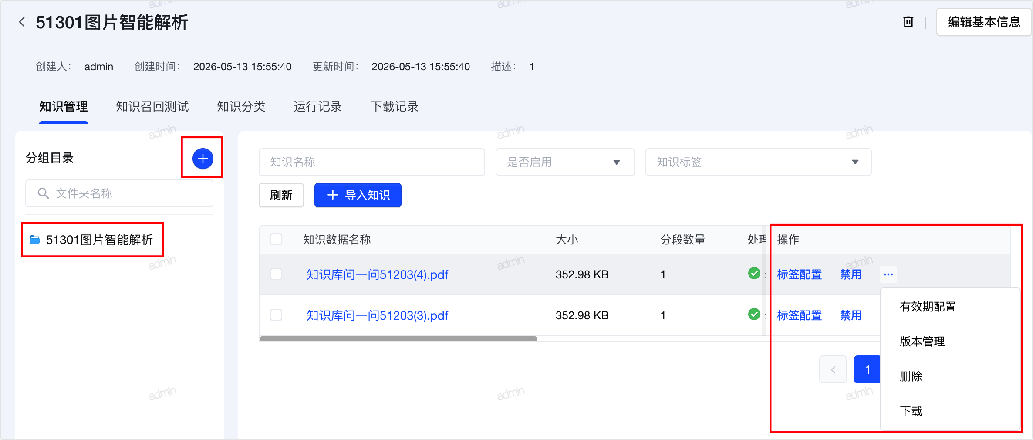Click the 操作 column header
Viewport: 1033px width, 440px height.
tap(788, 240)
